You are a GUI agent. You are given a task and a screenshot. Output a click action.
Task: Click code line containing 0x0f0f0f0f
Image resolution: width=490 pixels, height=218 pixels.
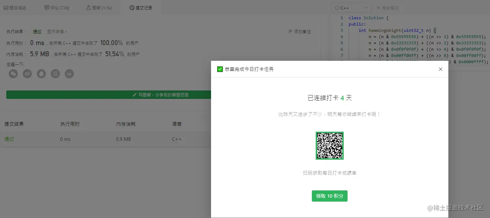(427, 49)
